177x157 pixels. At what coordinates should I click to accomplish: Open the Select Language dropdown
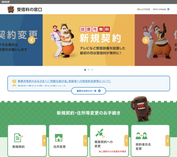(161, 9)
